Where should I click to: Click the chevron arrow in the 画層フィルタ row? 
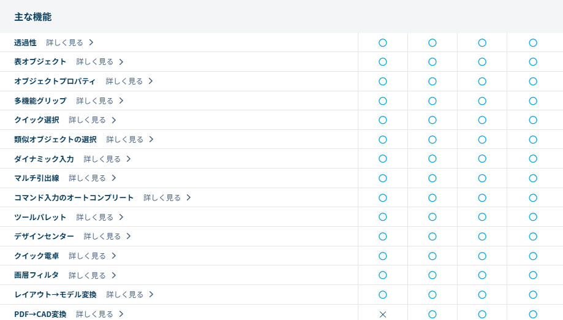click(x=114, y=275)
